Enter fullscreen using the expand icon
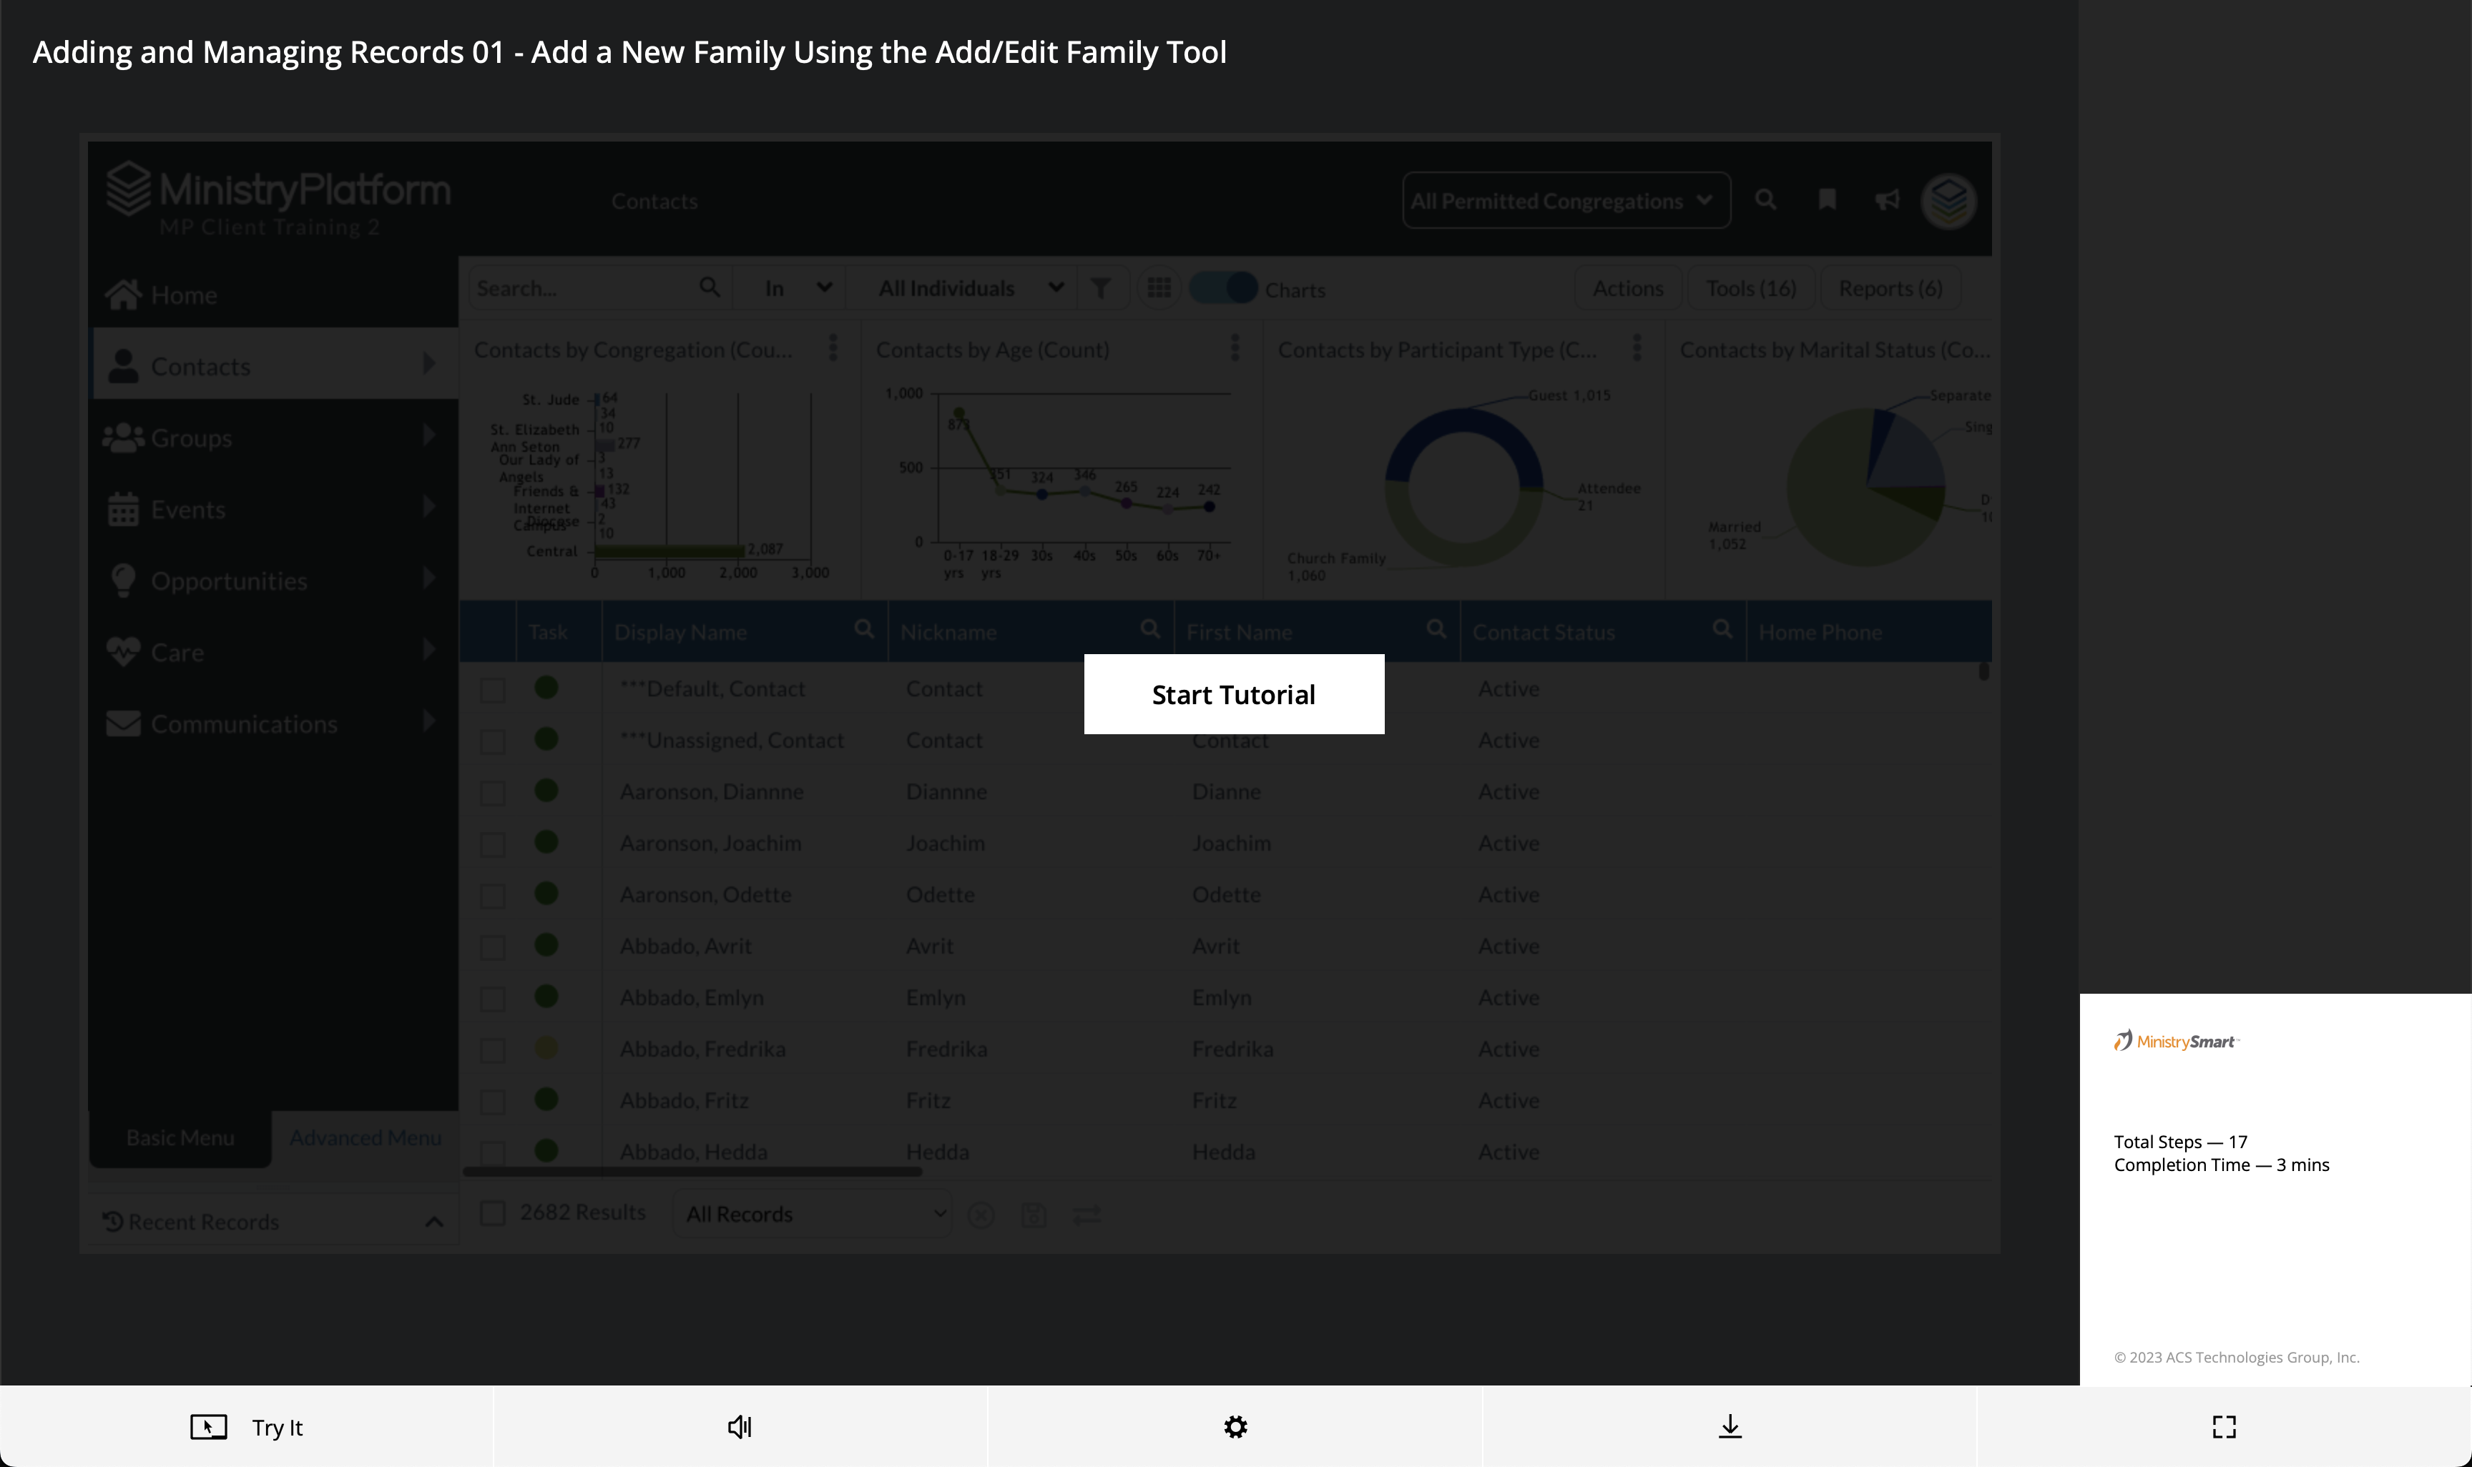 (2224, 1426)
